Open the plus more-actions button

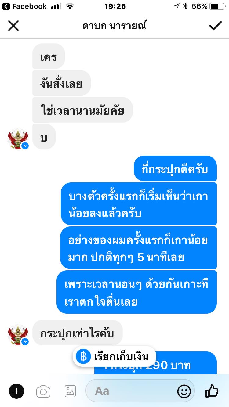[16, 391]
